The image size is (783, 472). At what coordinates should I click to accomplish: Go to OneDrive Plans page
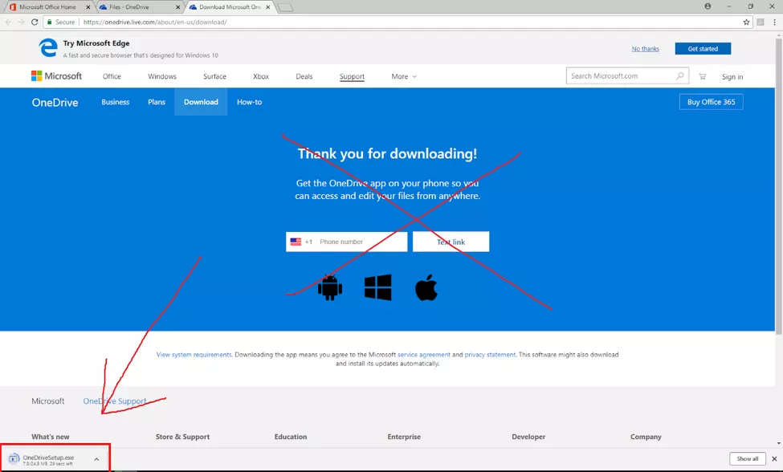[x=157, y=102]
